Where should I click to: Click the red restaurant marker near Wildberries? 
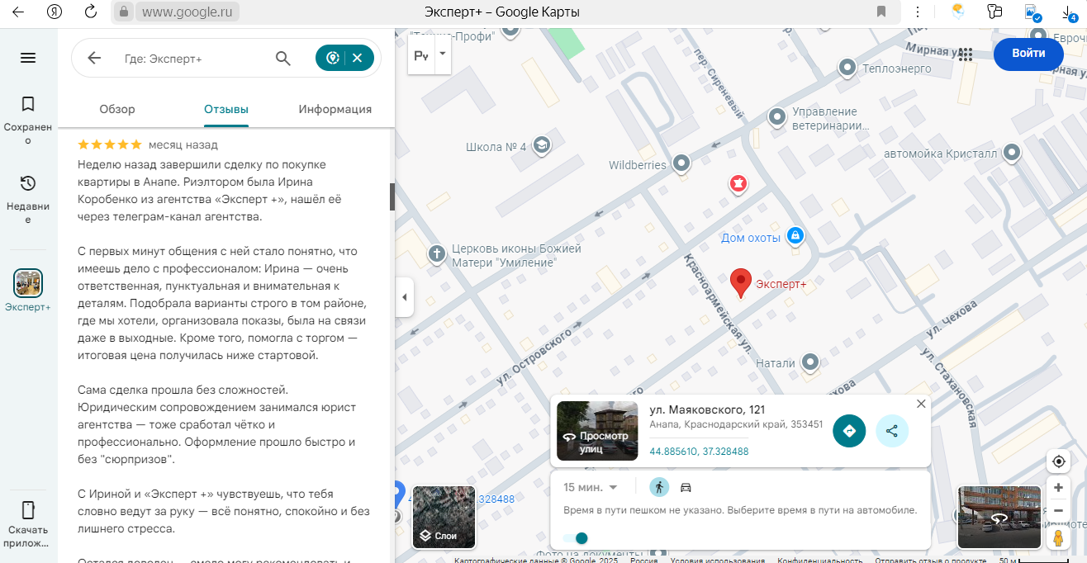[738, 183]
